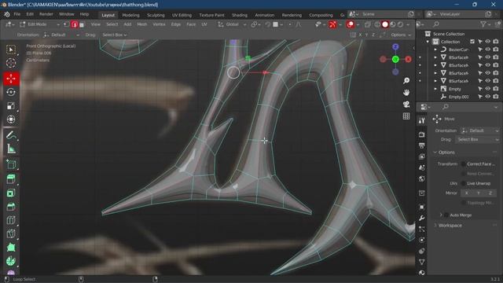Select the Poly Build tool
This screenshot has height=283, width=503.
(x=11, y=248)
